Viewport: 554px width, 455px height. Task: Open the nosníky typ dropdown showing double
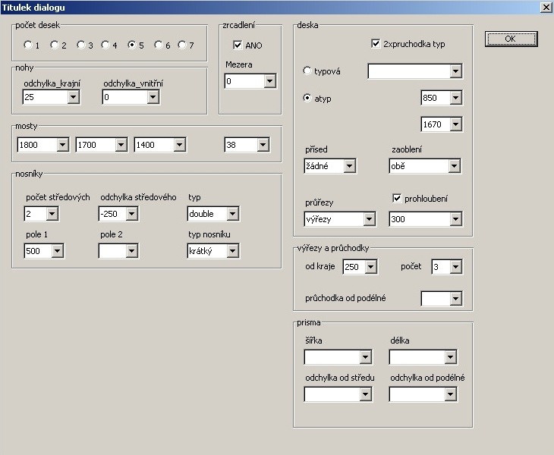click(x=233, y=214)
